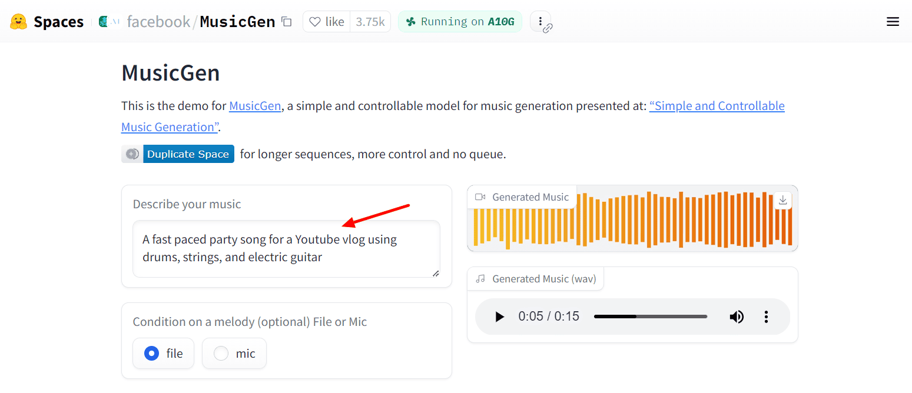Screen dimensions: 912x393
Task: Copy the facebook/MusicGen space name
Action: coord(287,22)
